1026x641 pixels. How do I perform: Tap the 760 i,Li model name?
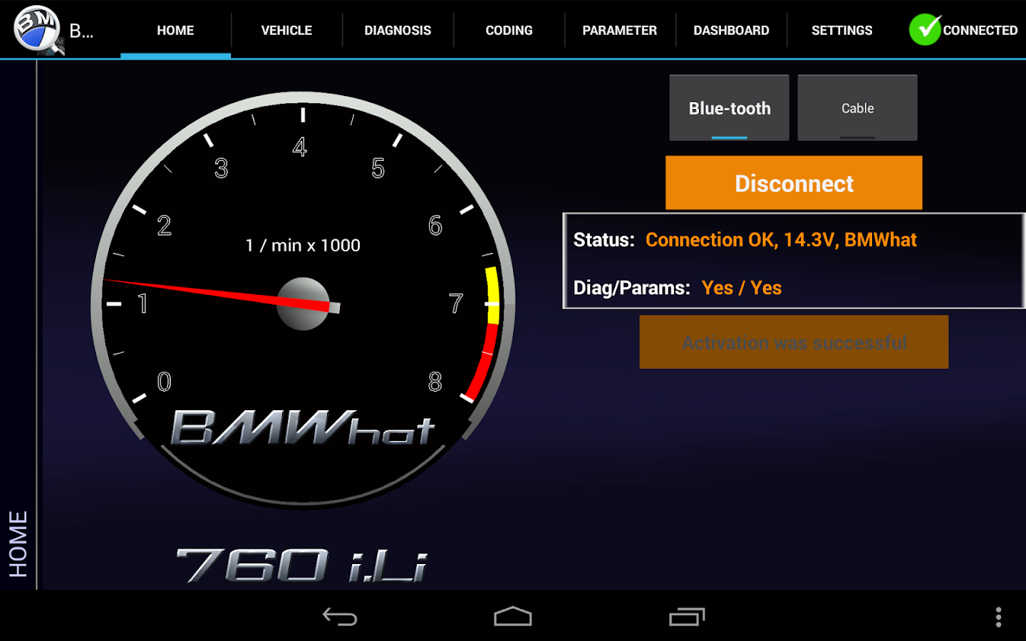click(302, 566)
